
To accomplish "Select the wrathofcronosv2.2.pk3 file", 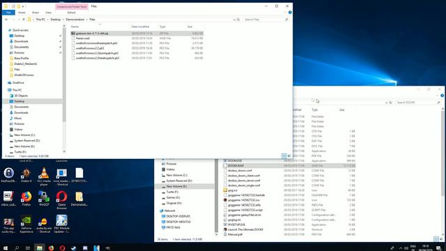I will (90, 48).
